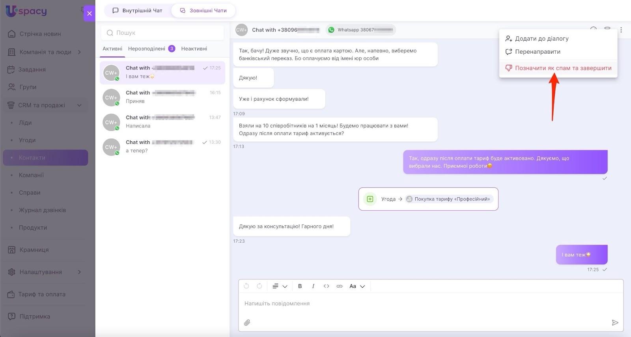Click Позначити як спам та завершити
Viewport: 631px width, 337px height.
click(x=558, y=68)
